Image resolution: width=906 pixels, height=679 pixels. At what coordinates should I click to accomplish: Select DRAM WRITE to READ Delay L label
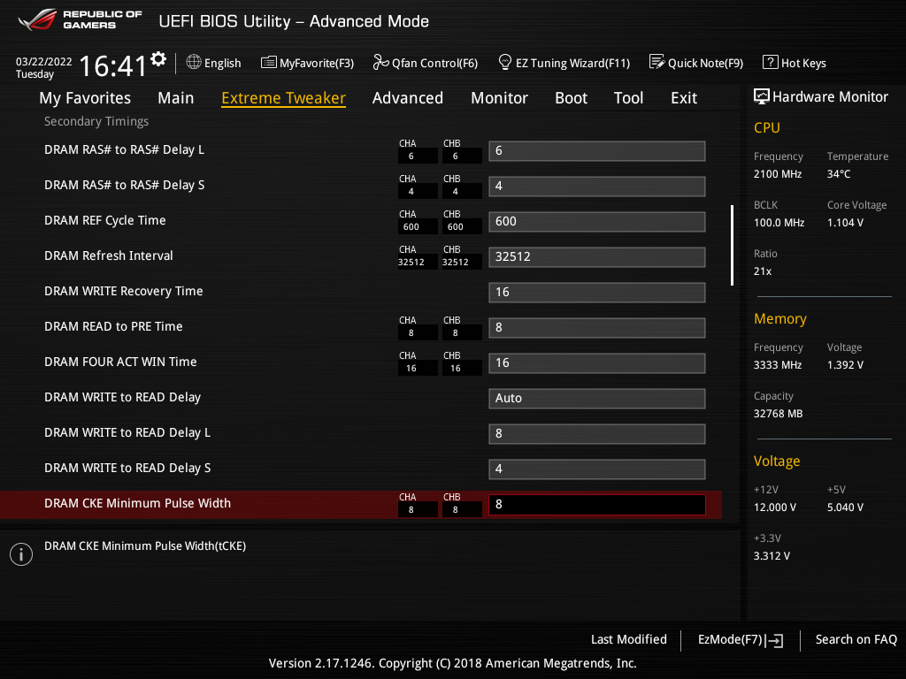coord(127,432)
